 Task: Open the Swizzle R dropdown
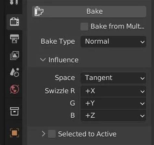tap(113, 91)
